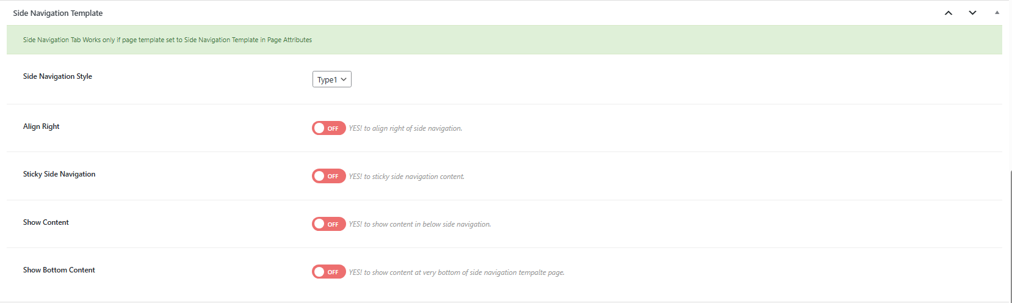Screen dimensions: 1012x303
Task: Click the show content below description
Action: point(420,224)
